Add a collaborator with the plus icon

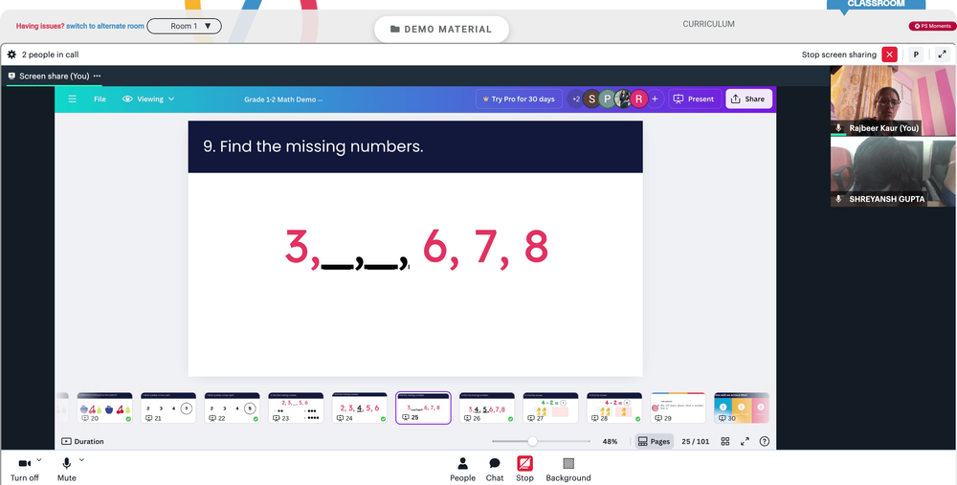pyautogui.click(x=655, y=99)
